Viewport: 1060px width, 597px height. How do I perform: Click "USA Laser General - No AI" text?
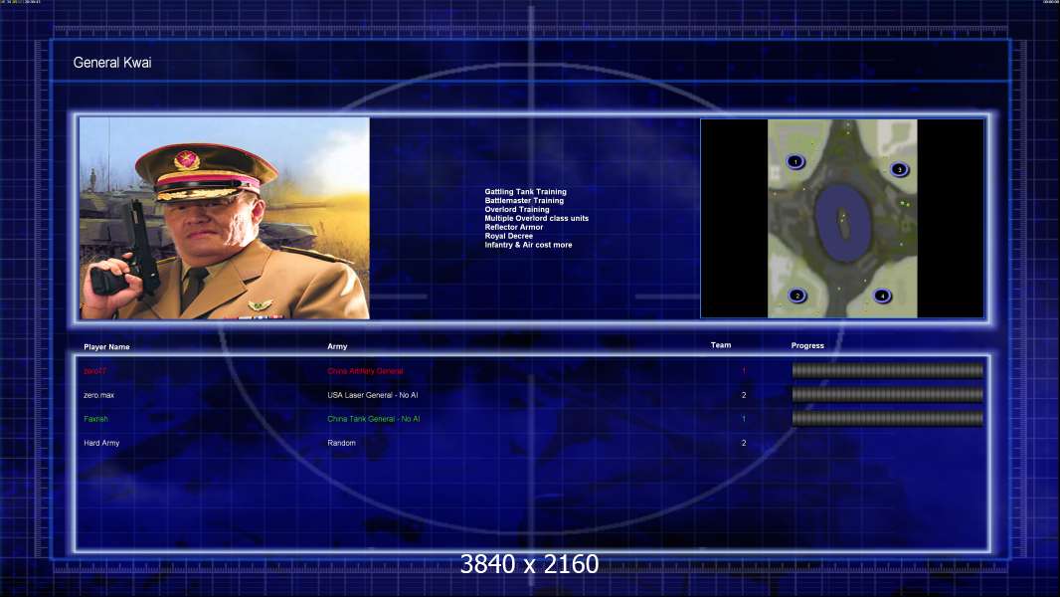point(373,395)
